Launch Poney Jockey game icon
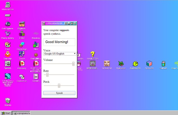 (8, 34)
